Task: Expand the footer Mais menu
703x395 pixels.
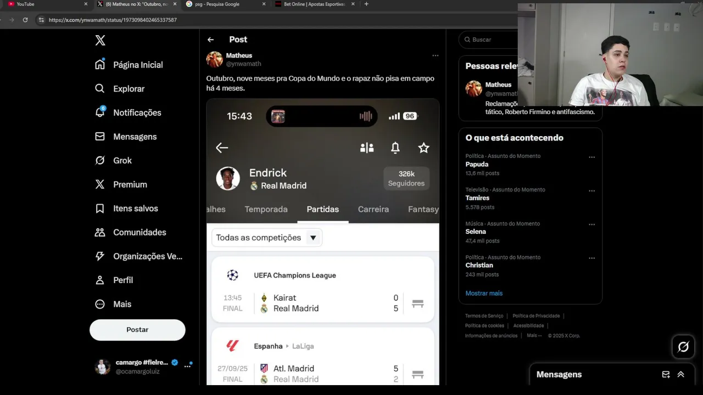Action: pyautogui.click(x=534, y=336)
